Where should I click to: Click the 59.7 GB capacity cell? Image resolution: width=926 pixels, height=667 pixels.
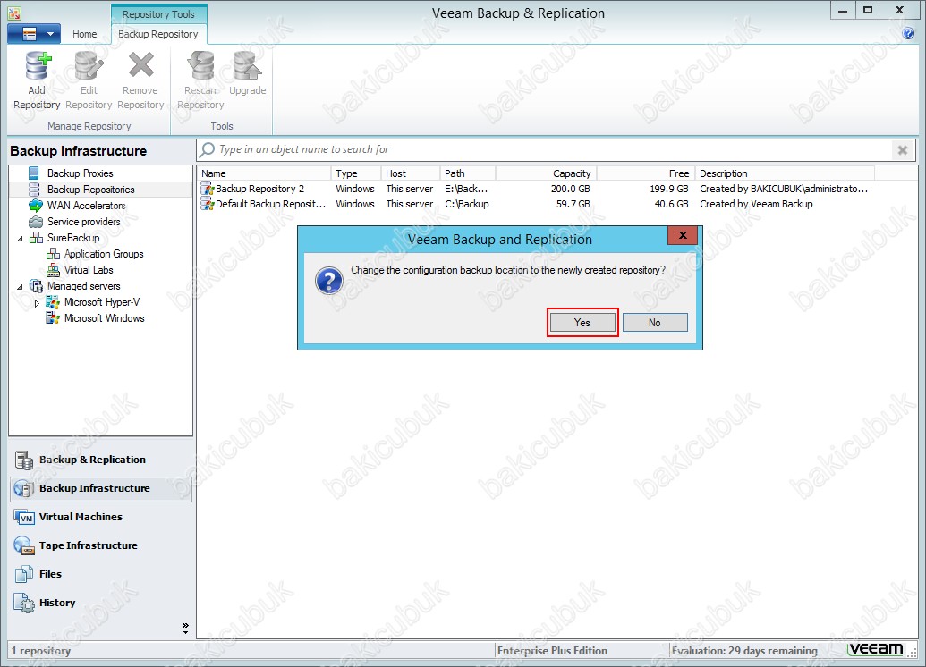[x=573, y=204]
